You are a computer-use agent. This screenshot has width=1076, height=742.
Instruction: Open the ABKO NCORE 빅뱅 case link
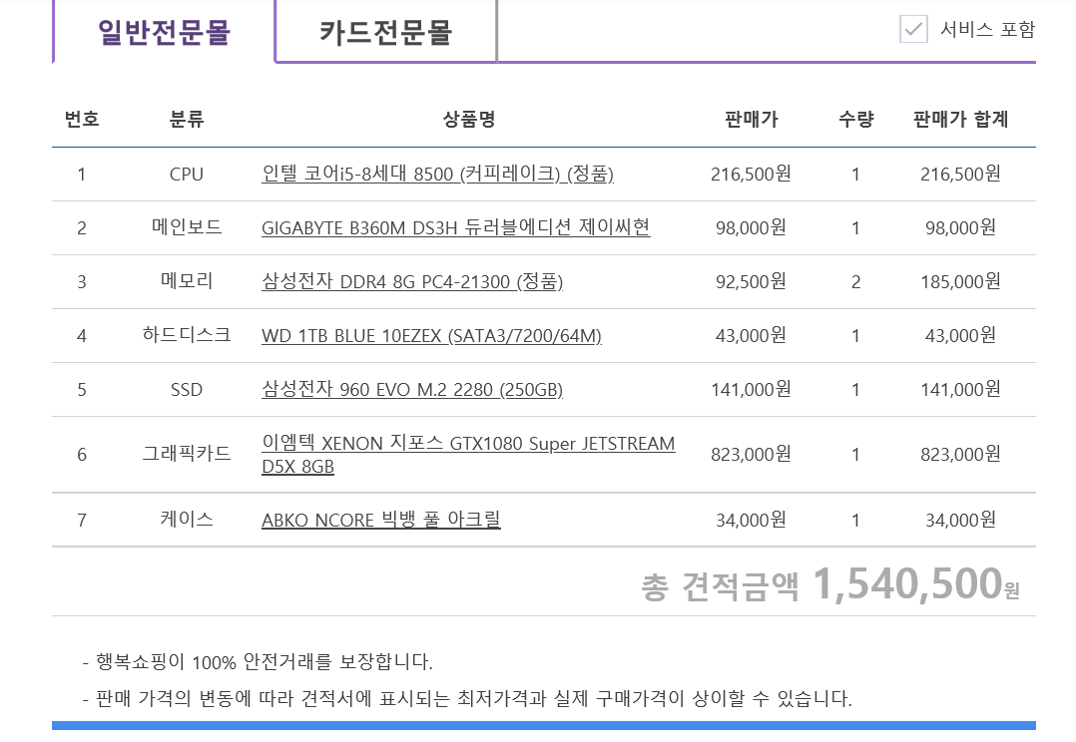click(381, 520)
